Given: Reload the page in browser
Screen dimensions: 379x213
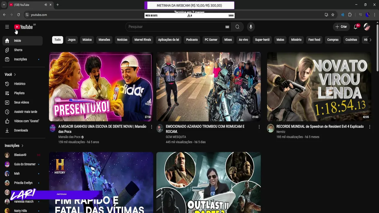Looking at the screenshot, I should point(18,15).
